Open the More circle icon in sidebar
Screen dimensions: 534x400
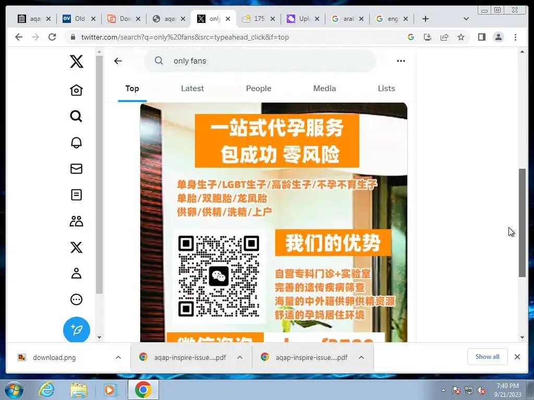[x=76, y=299]
